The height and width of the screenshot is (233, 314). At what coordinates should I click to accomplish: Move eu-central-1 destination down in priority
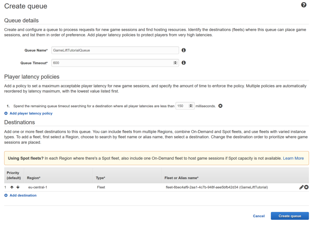(x=18, y=187)
